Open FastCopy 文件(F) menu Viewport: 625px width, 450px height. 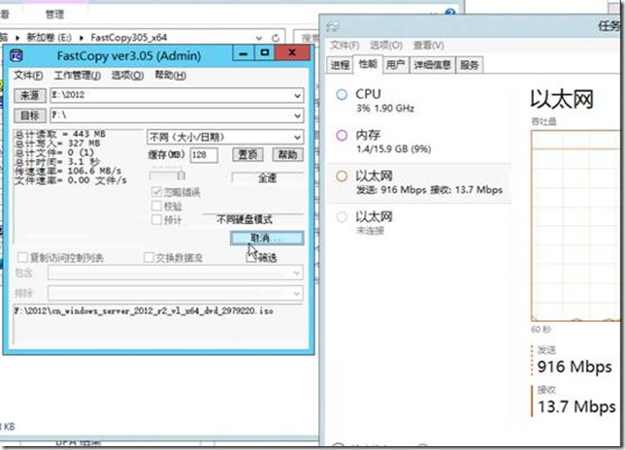28,76
